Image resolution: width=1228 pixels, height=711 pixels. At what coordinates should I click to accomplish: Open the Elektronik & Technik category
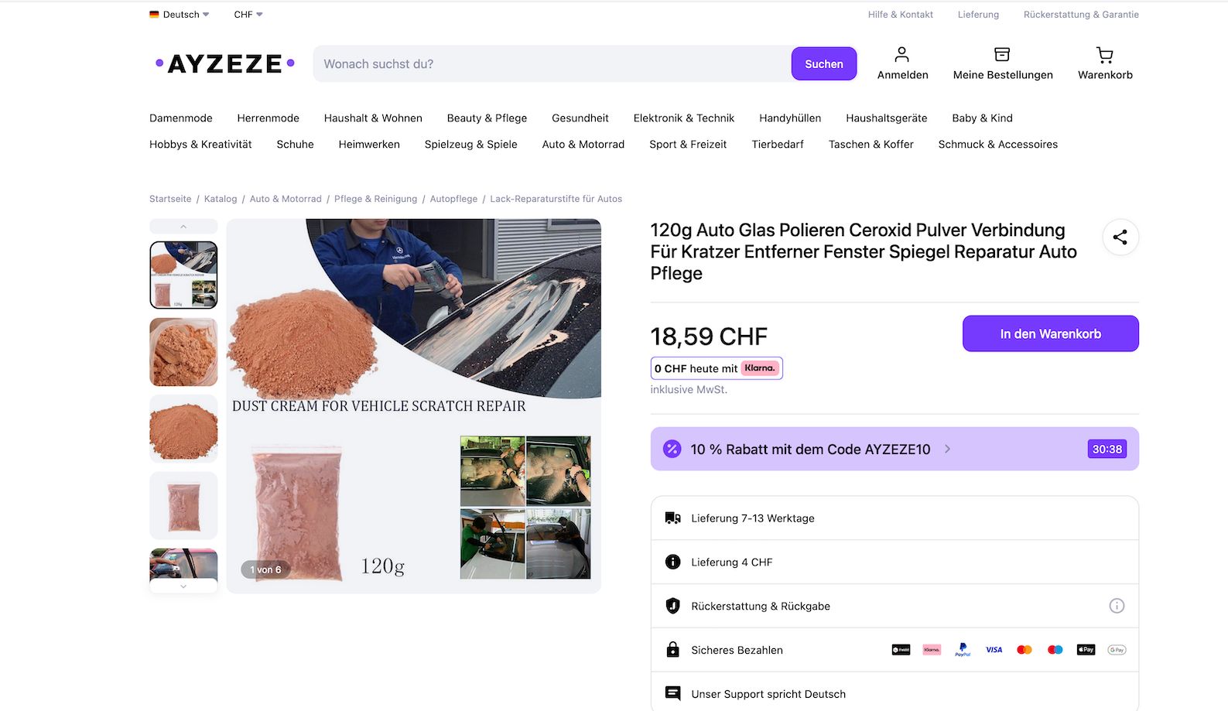(683, 118)
